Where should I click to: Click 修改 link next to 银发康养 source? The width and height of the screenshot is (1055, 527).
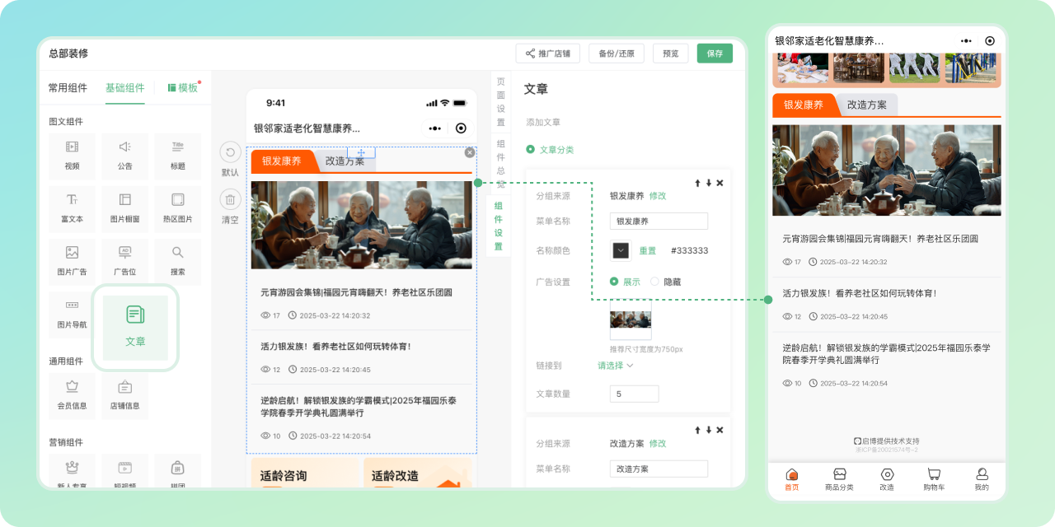pyautogui.click(x=658, y=196)
